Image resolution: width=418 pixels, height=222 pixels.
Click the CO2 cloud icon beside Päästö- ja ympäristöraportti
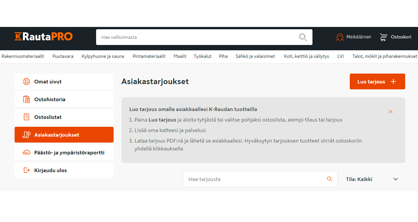click(26, 153)
